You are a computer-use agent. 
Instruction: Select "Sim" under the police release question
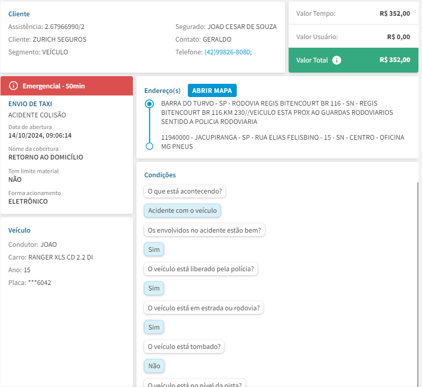click(154, 288)
